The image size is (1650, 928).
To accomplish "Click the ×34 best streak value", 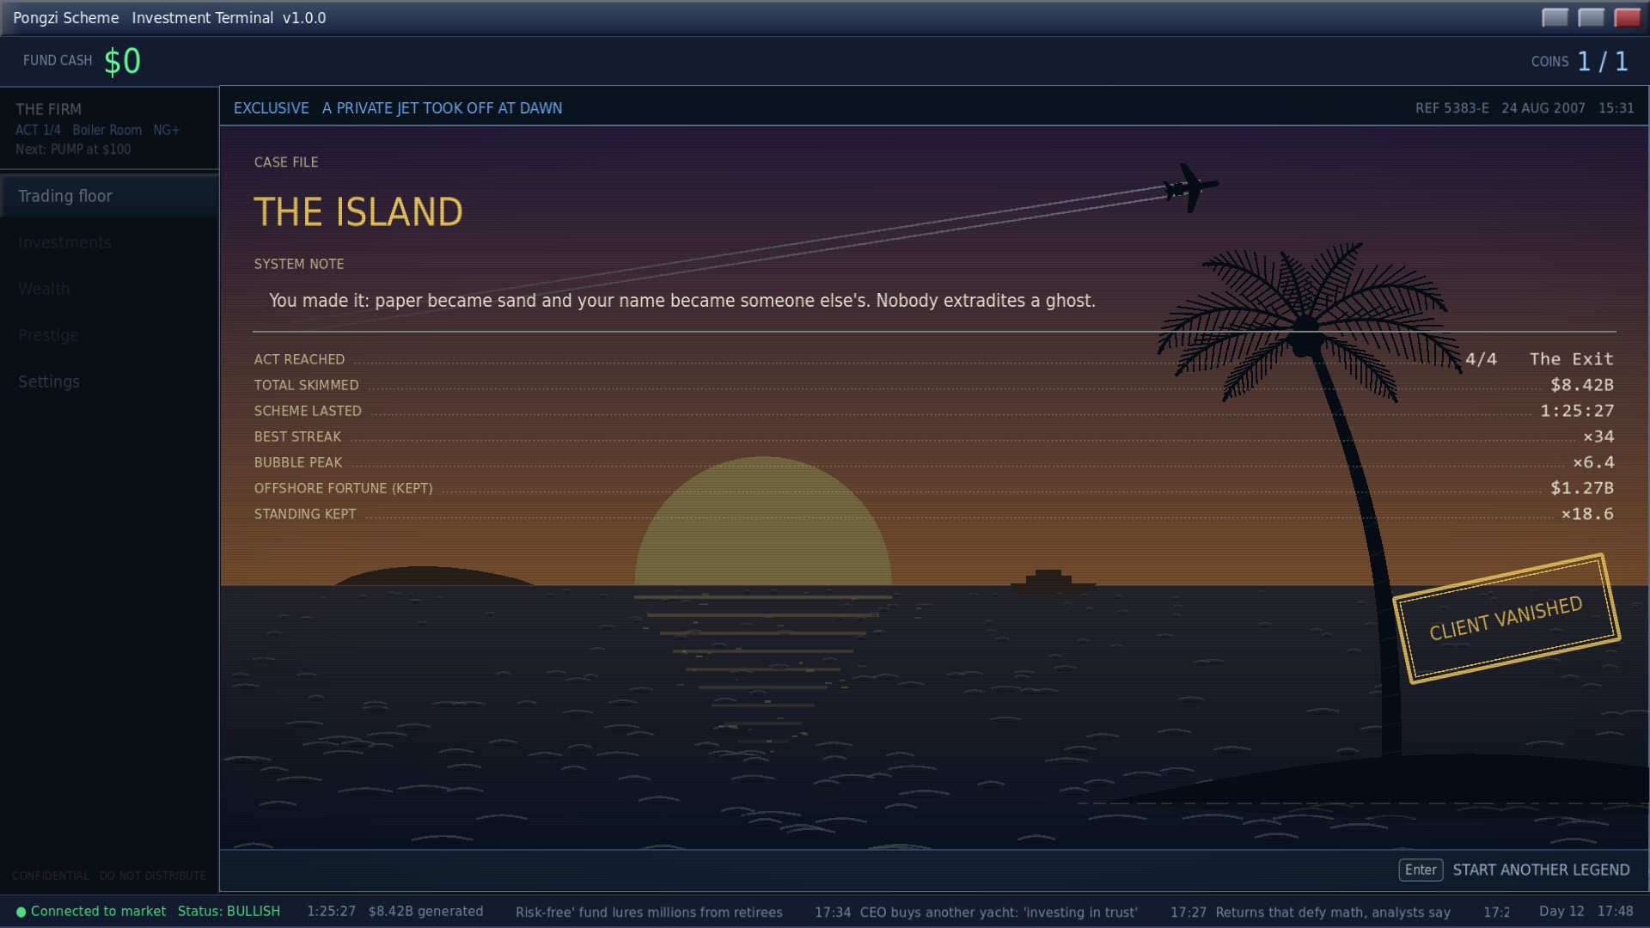I will click(1598, 437).
